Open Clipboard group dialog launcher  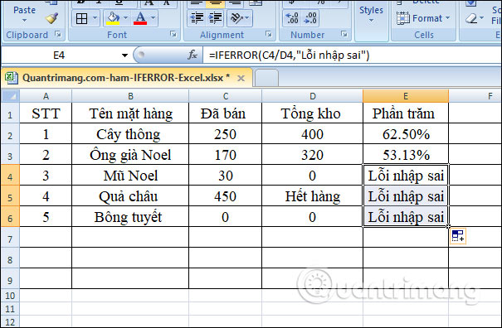pos(58,34)
